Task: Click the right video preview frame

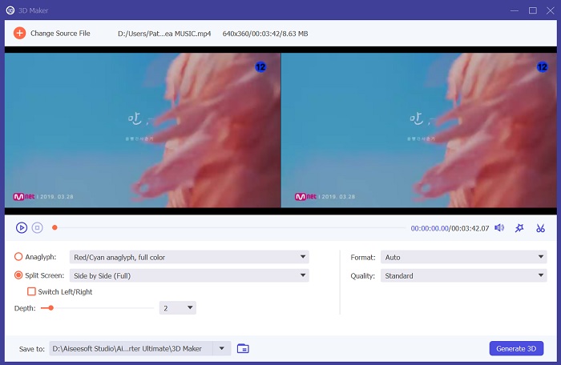Action: coord(419,130)
